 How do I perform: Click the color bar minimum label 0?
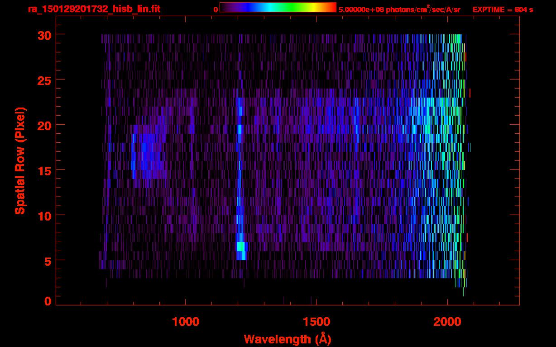216,9
